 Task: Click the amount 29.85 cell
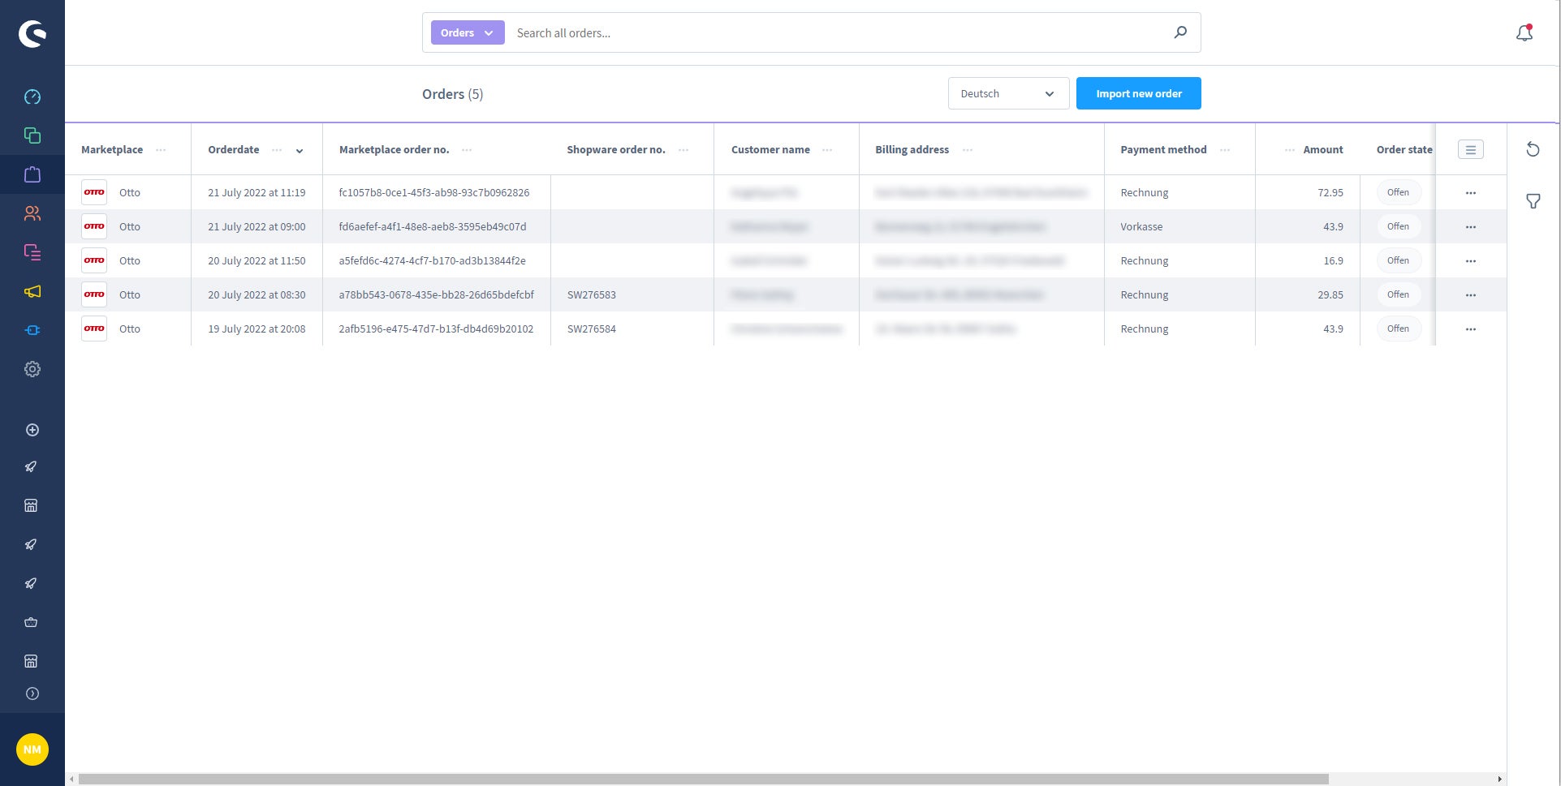click(1330, 295)
